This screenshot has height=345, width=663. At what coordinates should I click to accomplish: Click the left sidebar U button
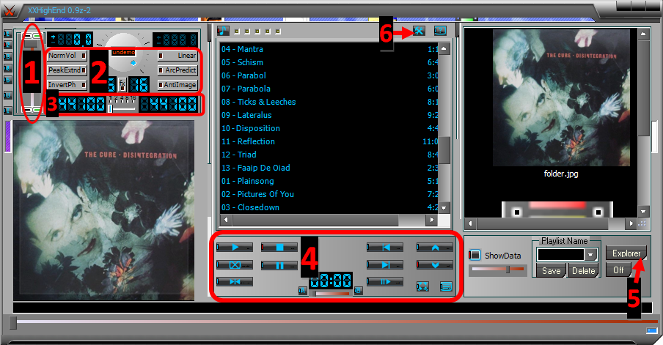[x=7, y=95]
